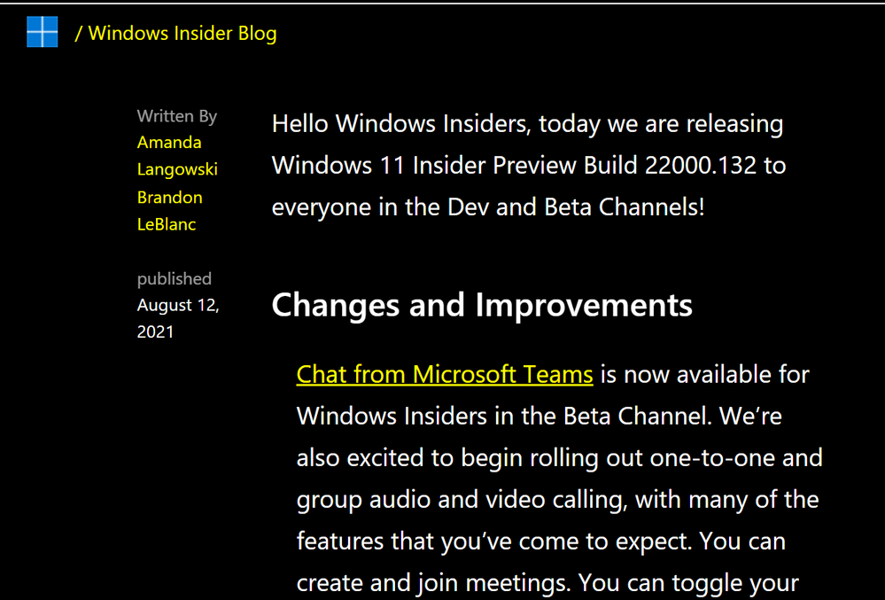Click the features that you've come to expect text
The image size is (885, 600).
tap(493, 542)
